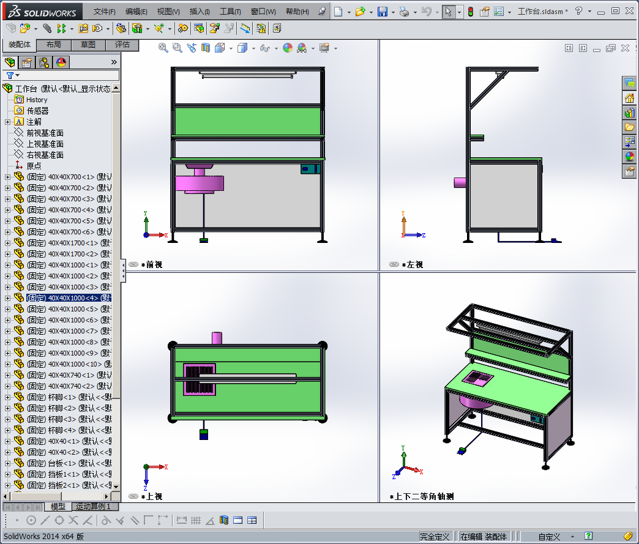Click the Bill of Materials icon
Image resolution: width=639 pixels, height=544 pixels.
pyautogui.click(x=199, y=28)
